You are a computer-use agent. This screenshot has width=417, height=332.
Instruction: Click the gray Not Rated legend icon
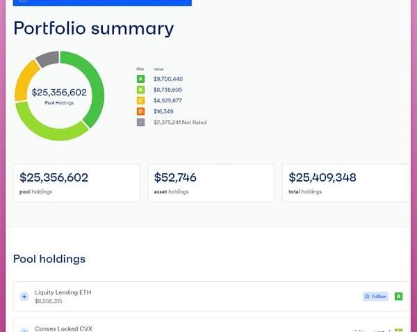coord(140,122)
